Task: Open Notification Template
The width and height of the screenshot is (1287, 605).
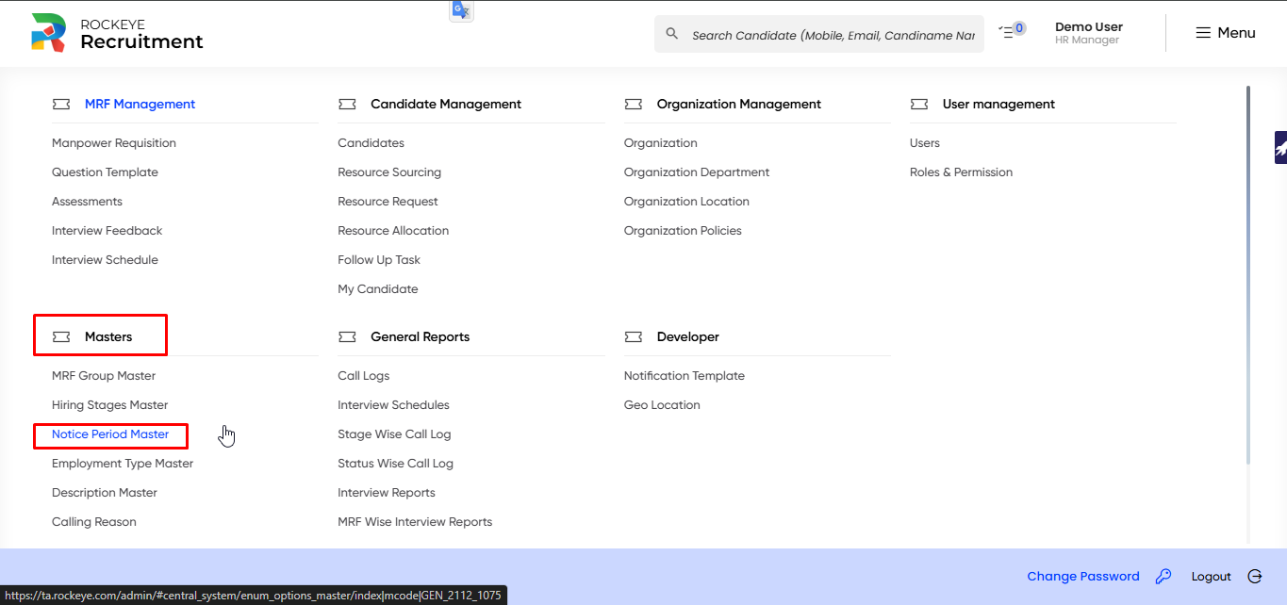Action: click(x=685, y=376)
